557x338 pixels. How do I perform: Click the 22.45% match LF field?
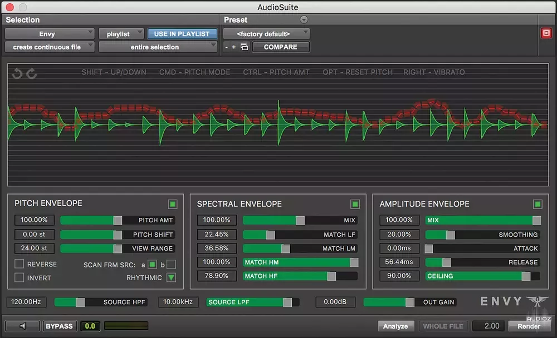[217, 235]
